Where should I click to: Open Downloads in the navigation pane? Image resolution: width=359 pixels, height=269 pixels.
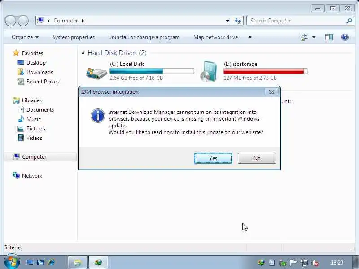(39, 72)
